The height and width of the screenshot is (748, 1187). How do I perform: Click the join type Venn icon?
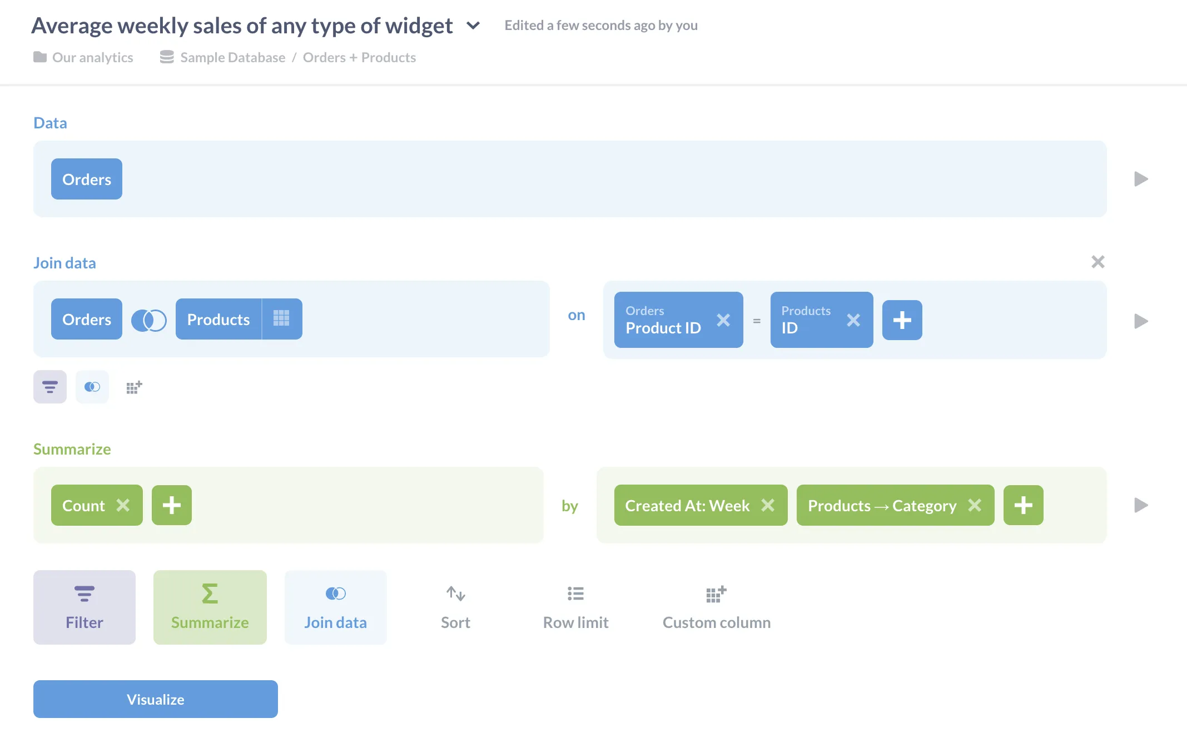coord(148,320)
